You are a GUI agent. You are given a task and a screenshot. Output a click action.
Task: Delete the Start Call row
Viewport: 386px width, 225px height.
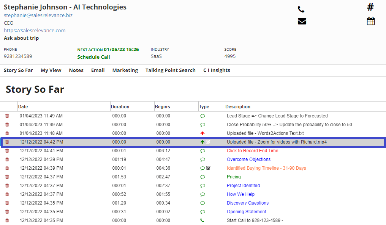click(x=7, y=220)
